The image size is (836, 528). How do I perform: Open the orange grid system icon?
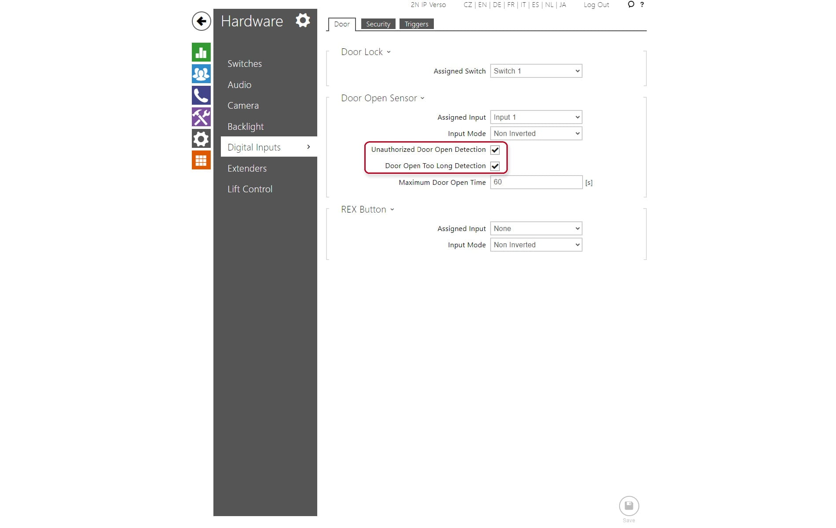click(x=201, y=160)
